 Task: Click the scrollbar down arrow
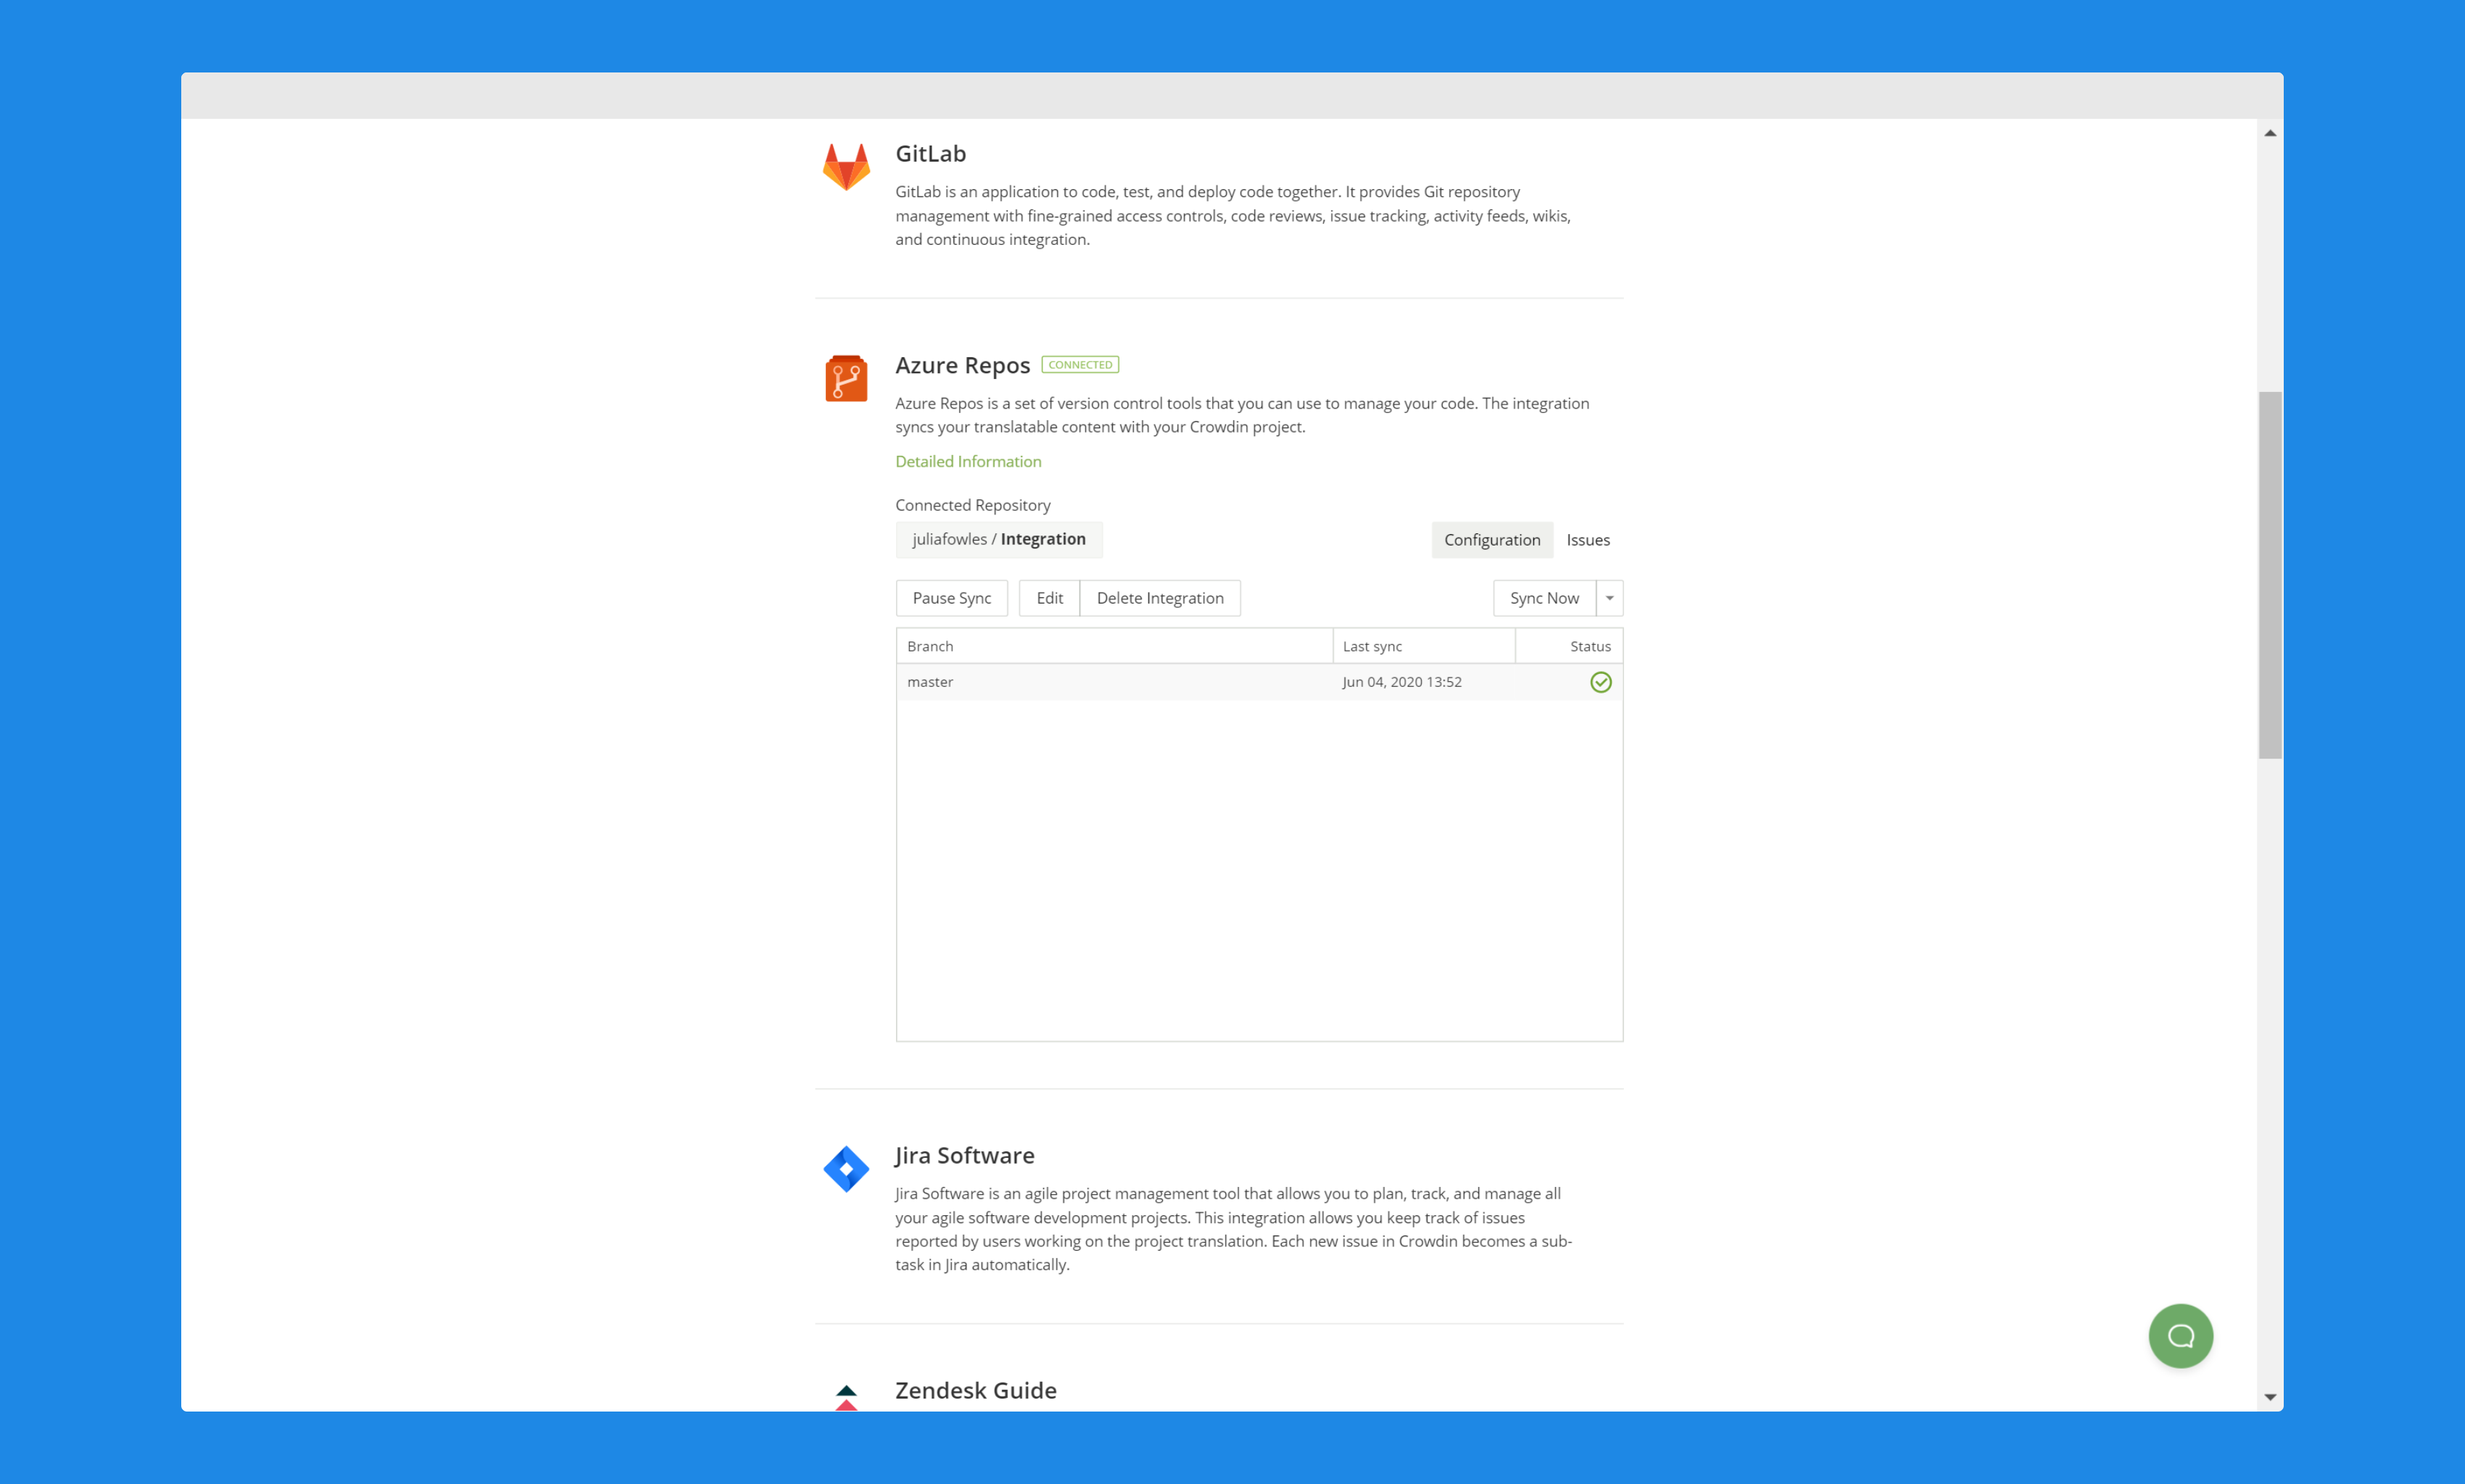point(2270,1397)
